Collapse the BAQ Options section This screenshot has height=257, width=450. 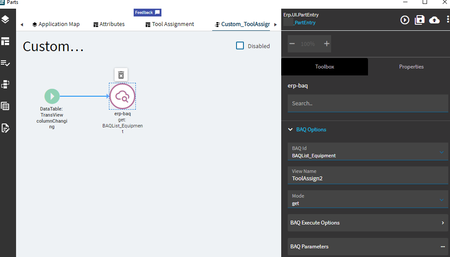(290, 130)
